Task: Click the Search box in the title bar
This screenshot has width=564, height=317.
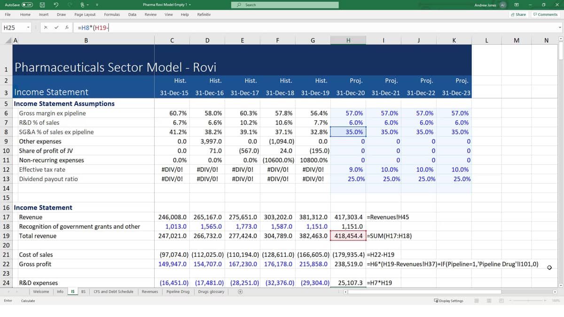Action: pyautogui.click(x=285, y=5)
